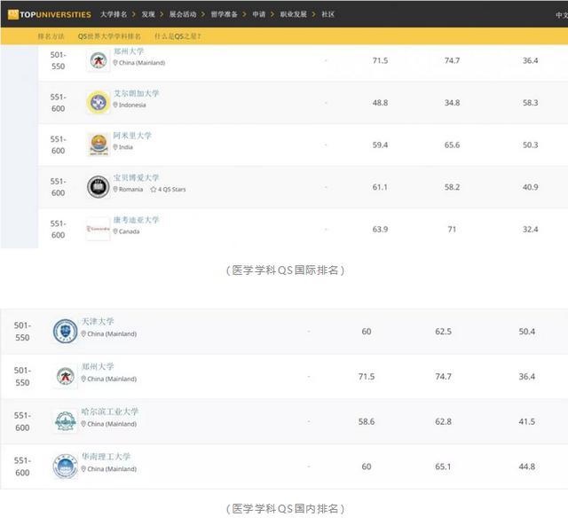Open the 职业发展 navigation menu
Image resolution: width=568 pixels, height=525 pixels.
294,14
